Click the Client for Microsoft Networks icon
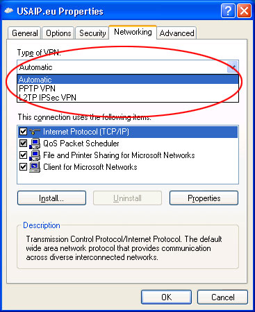This screenshot has width=255, height=312. 35,167
